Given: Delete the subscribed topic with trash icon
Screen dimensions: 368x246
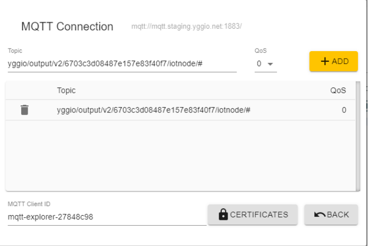Looking at the screenshot, I should 24,110.
